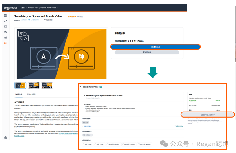Click the location pin beside the provider name

click(x=45, y=20)
